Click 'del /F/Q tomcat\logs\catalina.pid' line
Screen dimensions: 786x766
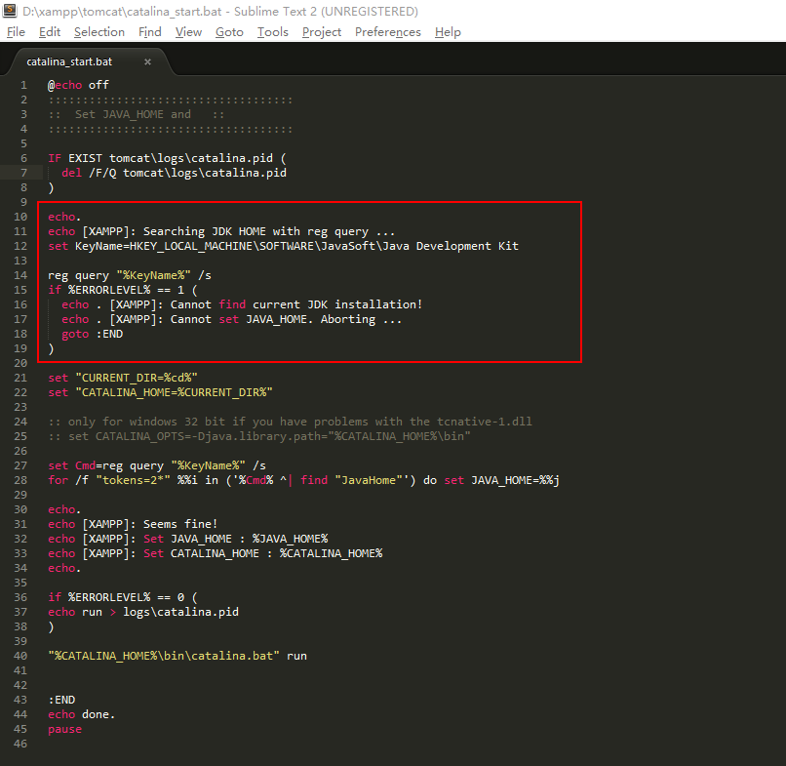(174, 173)
